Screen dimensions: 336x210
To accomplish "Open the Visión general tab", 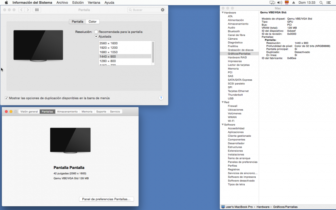I will coord(29,112).
